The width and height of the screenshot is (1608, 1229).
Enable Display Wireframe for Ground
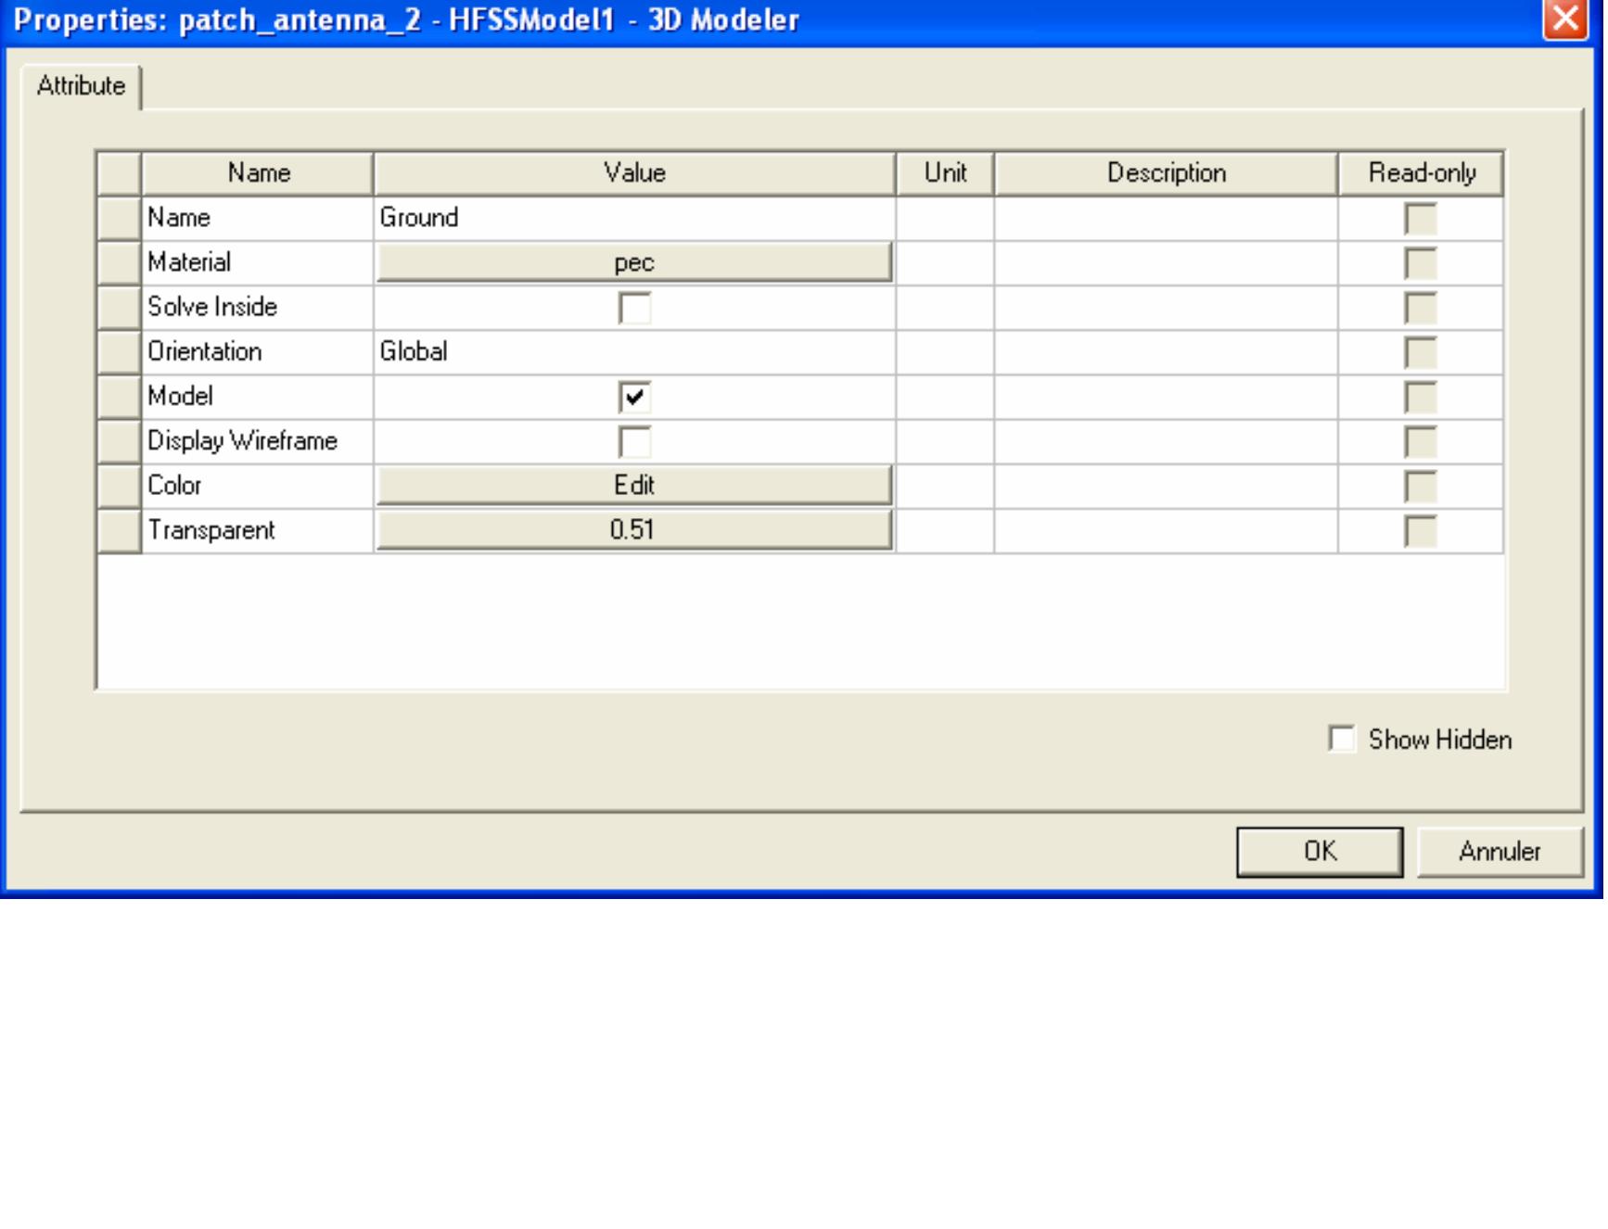(x=636, y=440)
